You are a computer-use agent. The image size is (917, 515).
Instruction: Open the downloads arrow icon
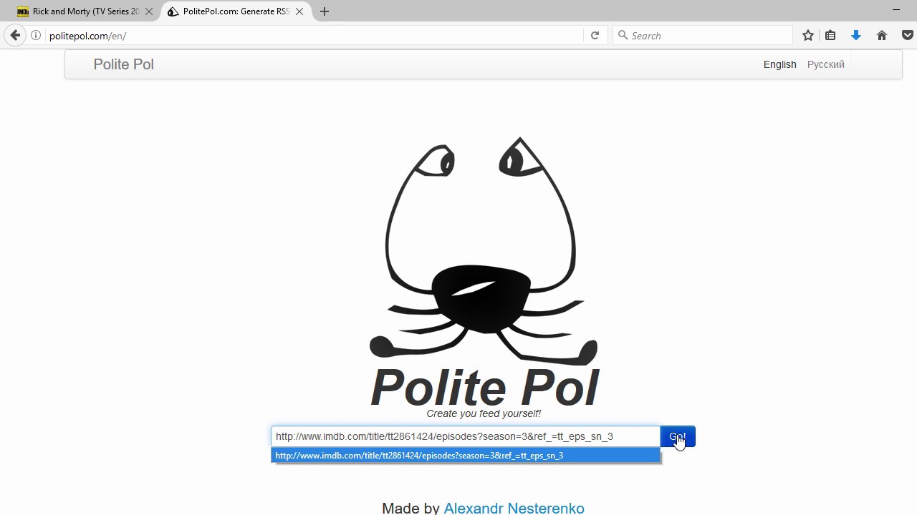pyautogui.click(x=856, y=35)
